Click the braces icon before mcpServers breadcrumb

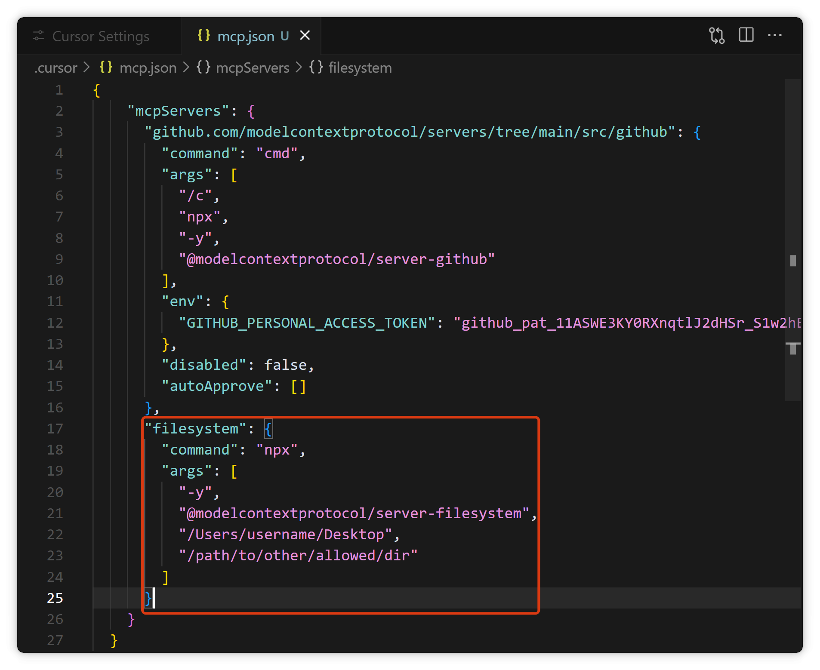[x=203, y=68]
